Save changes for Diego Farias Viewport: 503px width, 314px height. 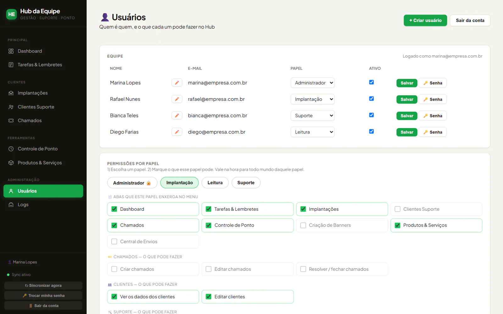click(407, 132)
